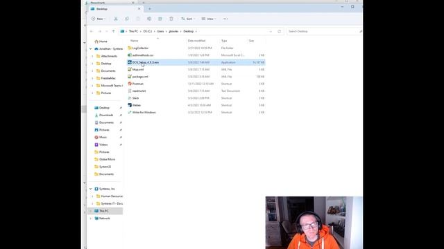Viewport: 444px width, 249px height.
Task: Open the New dropdown button
Action: point(99,19)
